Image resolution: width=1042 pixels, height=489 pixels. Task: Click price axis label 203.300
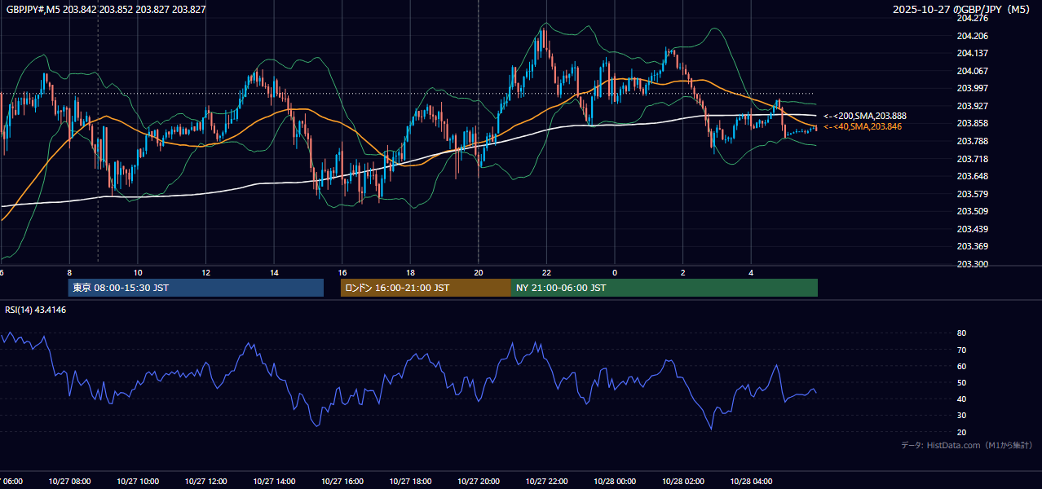972,264
